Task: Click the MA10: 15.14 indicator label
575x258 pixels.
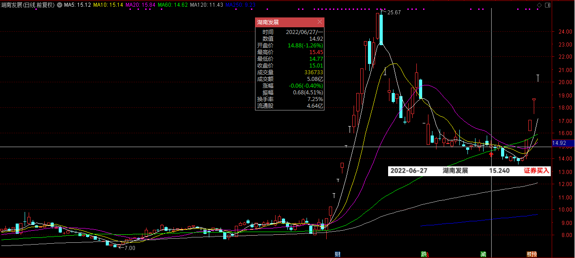Action: (108, 5)
